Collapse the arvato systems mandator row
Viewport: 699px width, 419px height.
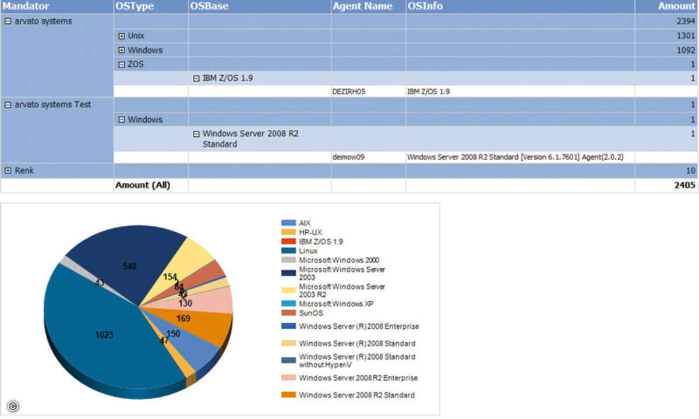coord(8,22)
